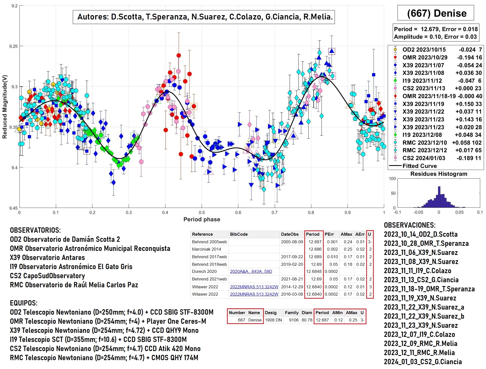This screenshot has width=486, height=369.
Task: Click X39 2023/11/23 +0.143 up-triangle legend marker
Action: [x=395, y=119]
